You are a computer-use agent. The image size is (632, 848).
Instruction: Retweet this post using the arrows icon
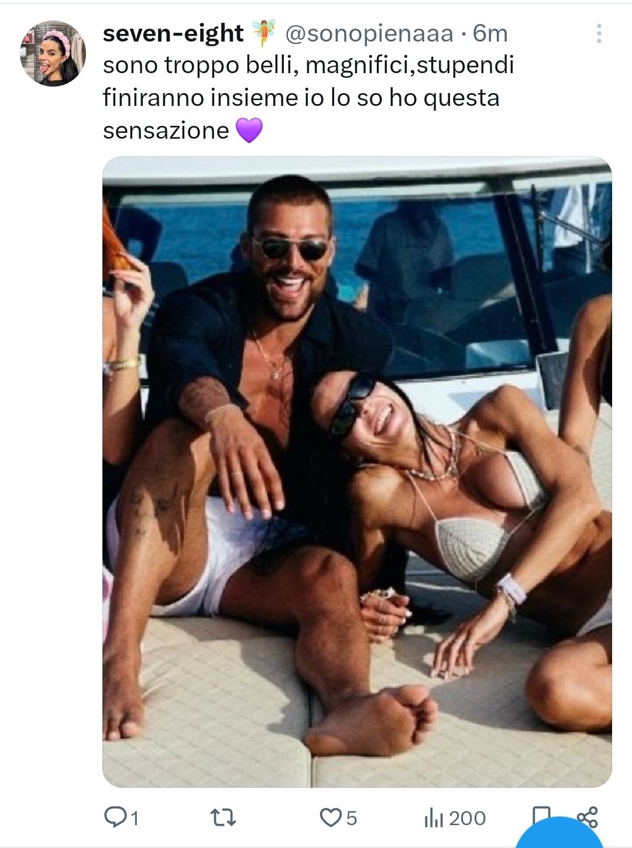click(223, 817)
